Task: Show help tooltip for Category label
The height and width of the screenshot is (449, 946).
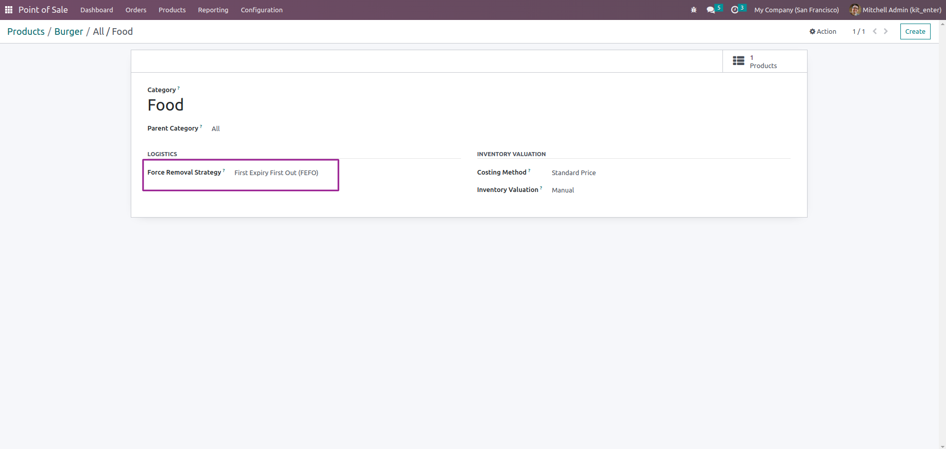Action: 178,88
